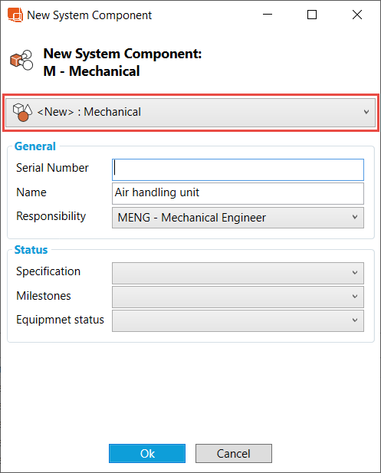Click the Specification dropdown chevron
The width and height of the screenshot is (381, 473).
click(355, 273)
